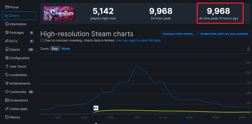Click the Rel release marker on the chart
The width and height of the screenshot is (252, 124).
point(96,108)
